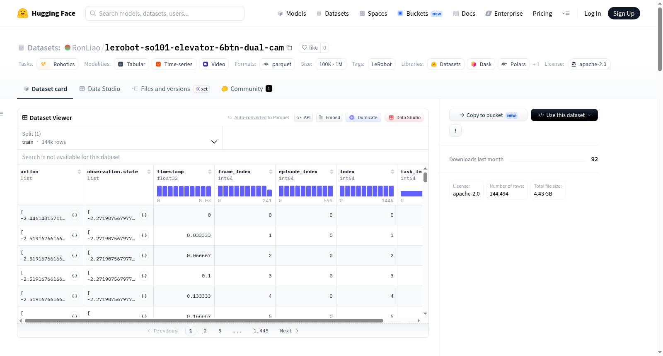Click the Log In link

tap(593, 13)
